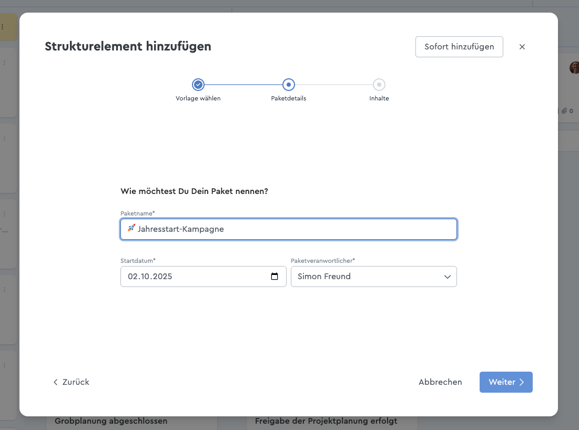Viewport: 579px width, 430px height.
Task: Select the Paketdetails step label
Action: (289, 98)
